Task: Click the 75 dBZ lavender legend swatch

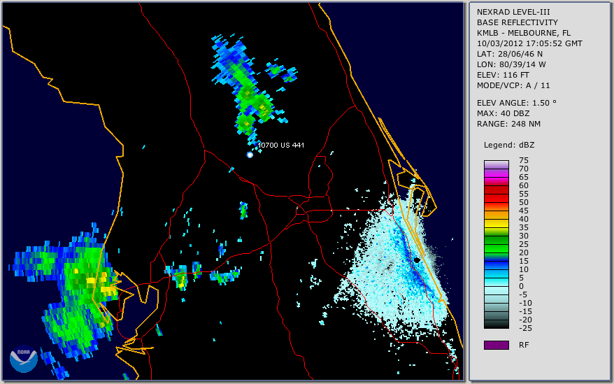Action: (x=496, y=164)
